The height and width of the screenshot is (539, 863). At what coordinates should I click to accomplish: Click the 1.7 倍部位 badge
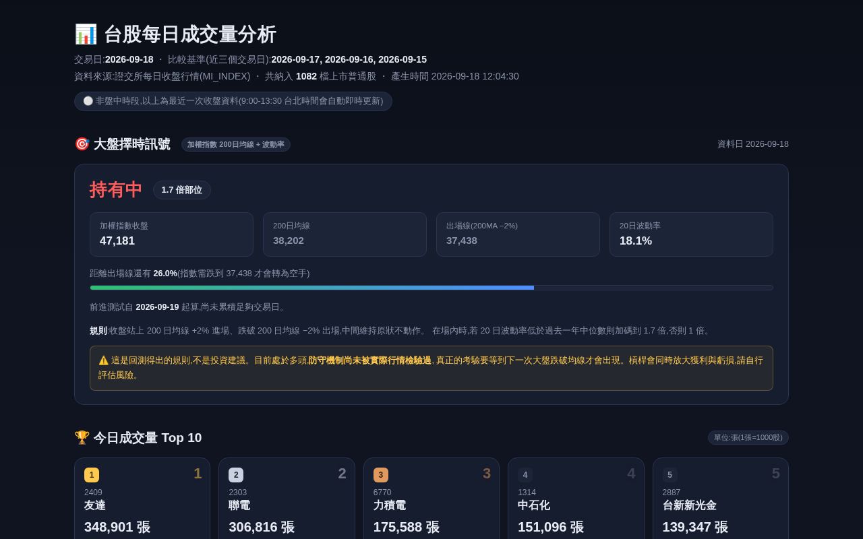click(182, 190)
